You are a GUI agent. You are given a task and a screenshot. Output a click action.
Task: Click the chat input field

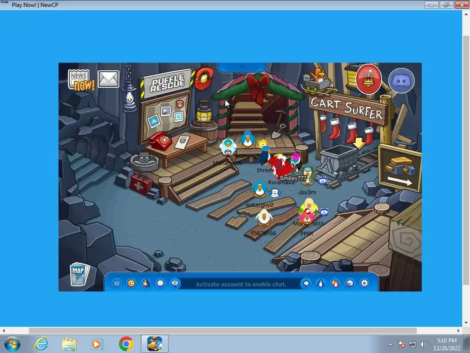pos(241,284)
